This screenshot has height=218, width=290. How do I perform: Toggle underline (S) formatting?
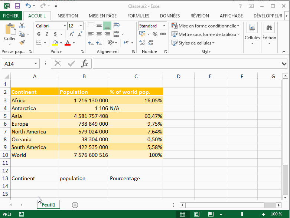coord(55,34)
